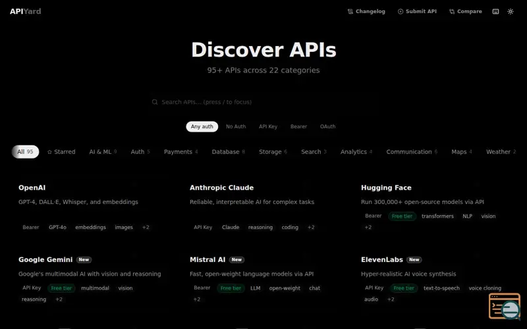Expand +2 more tags on OpenAI card

[146, 227]
